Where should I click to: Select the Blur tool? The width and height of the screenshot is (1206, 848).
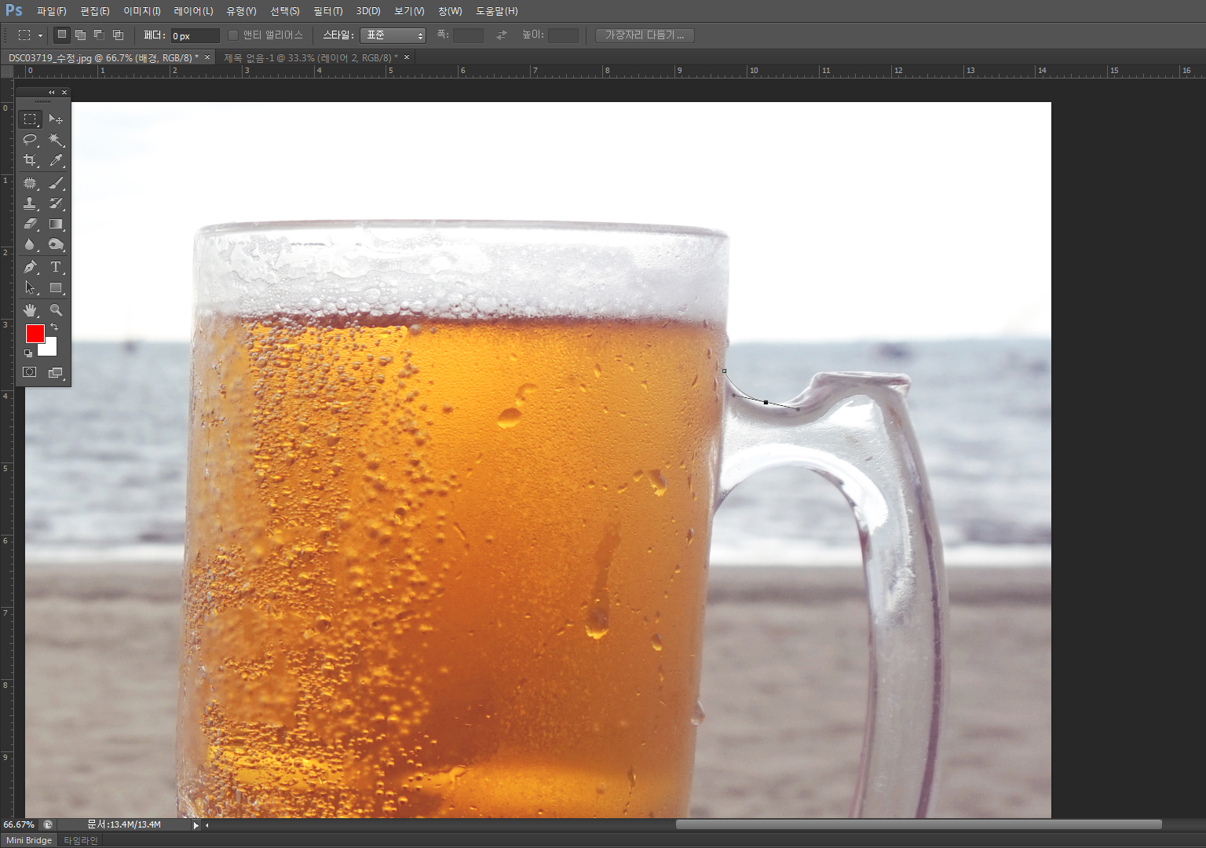pyautogui.click(x=30, y=244)
